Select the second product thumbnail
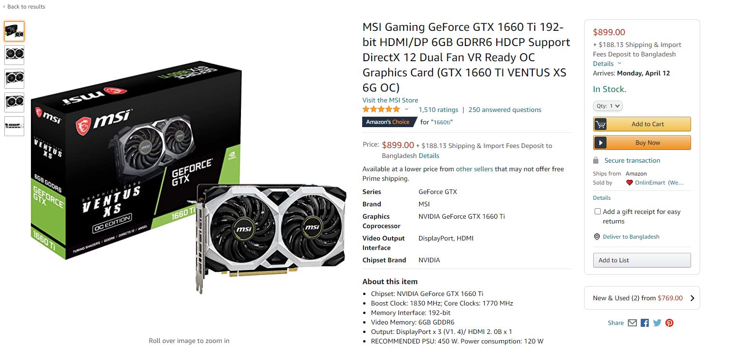The image size is (731, 352). coord(14,55)
